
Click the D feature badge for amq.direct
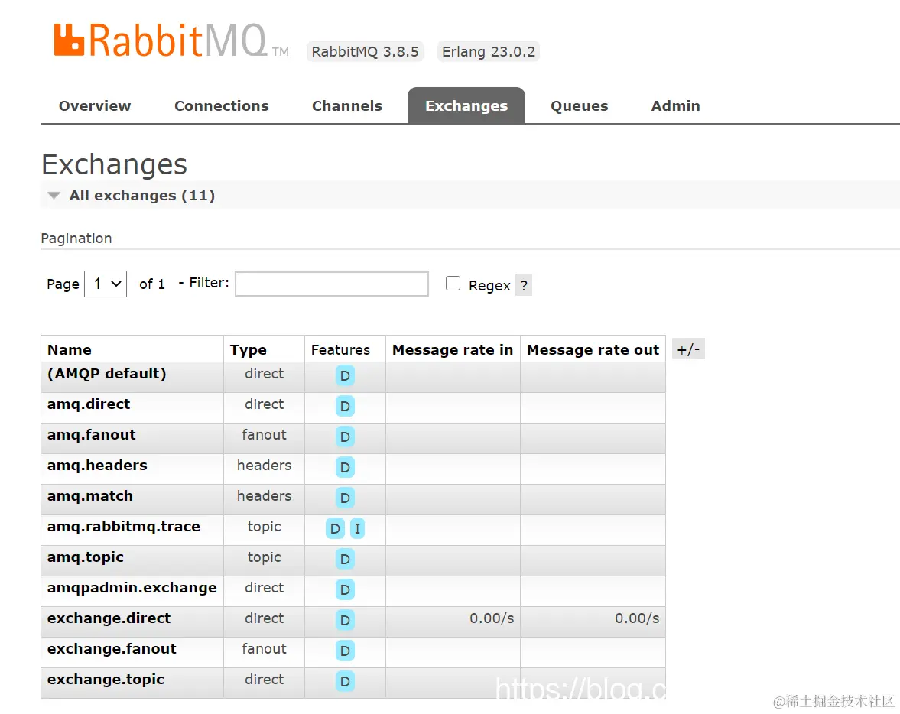pyautogui.click(x=345, y=407)
